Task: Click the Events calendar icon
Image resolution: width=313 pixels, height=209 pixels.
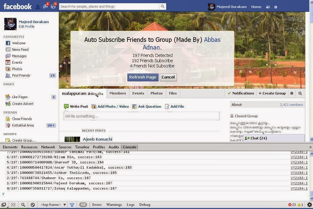Action: tap(8, 62)
